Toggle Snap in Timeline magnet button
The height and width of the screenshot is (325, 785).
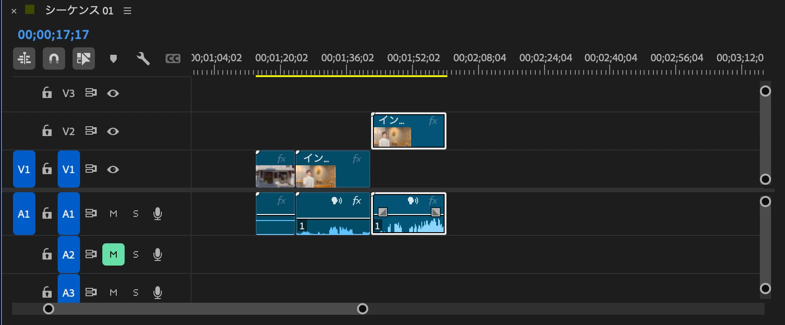(54, 58)
